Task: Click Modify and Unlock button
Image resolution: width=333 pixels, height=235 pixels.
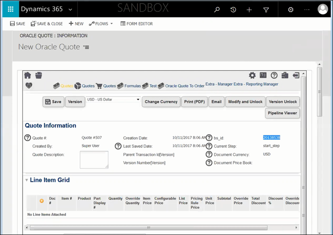Action: point(245,102)
